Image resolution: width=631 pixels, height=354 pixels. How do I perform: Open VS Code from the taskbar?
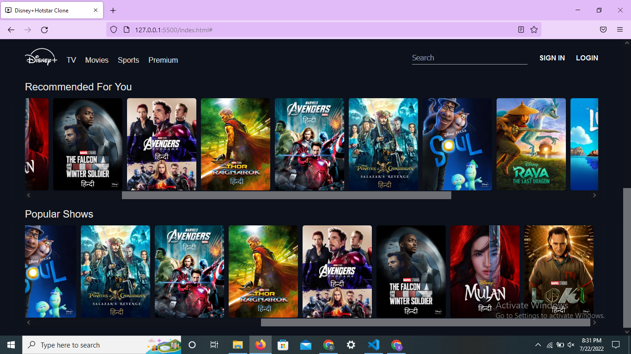pos(374,345)
